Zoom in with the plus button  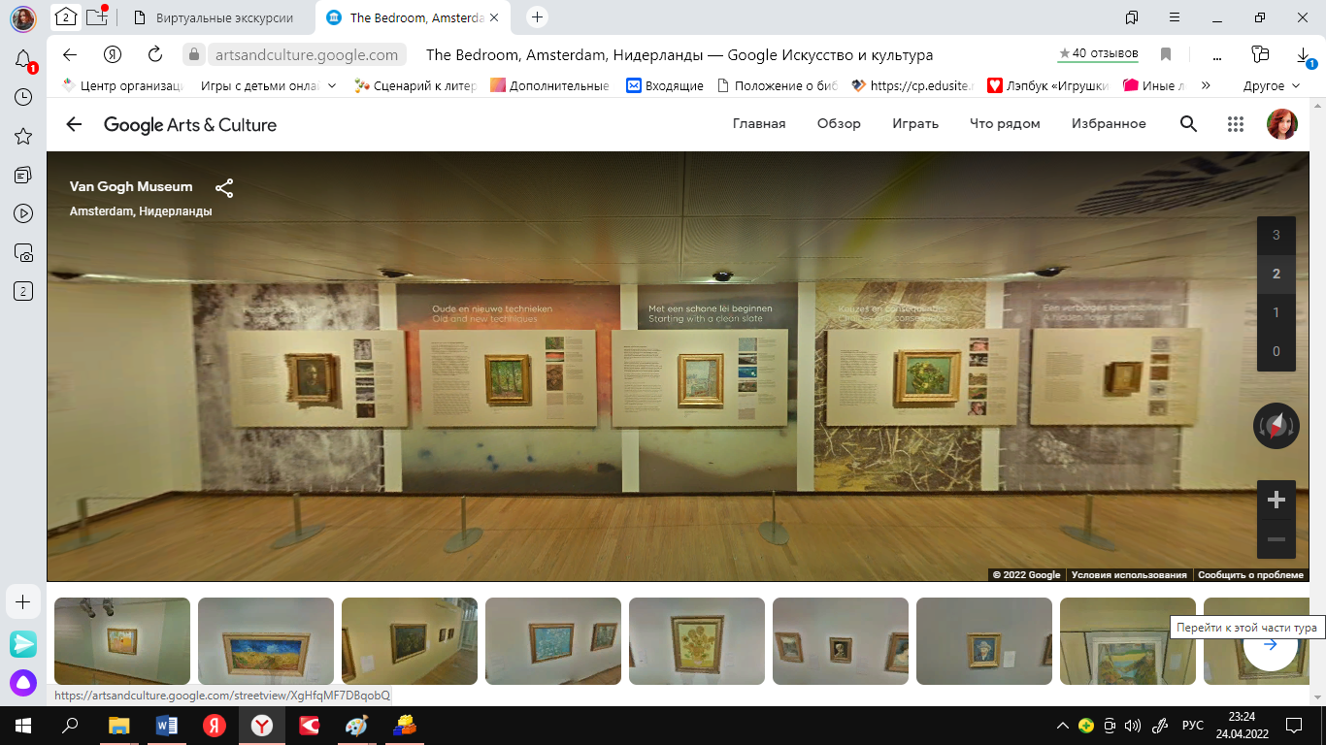[x=1276, y=501]
